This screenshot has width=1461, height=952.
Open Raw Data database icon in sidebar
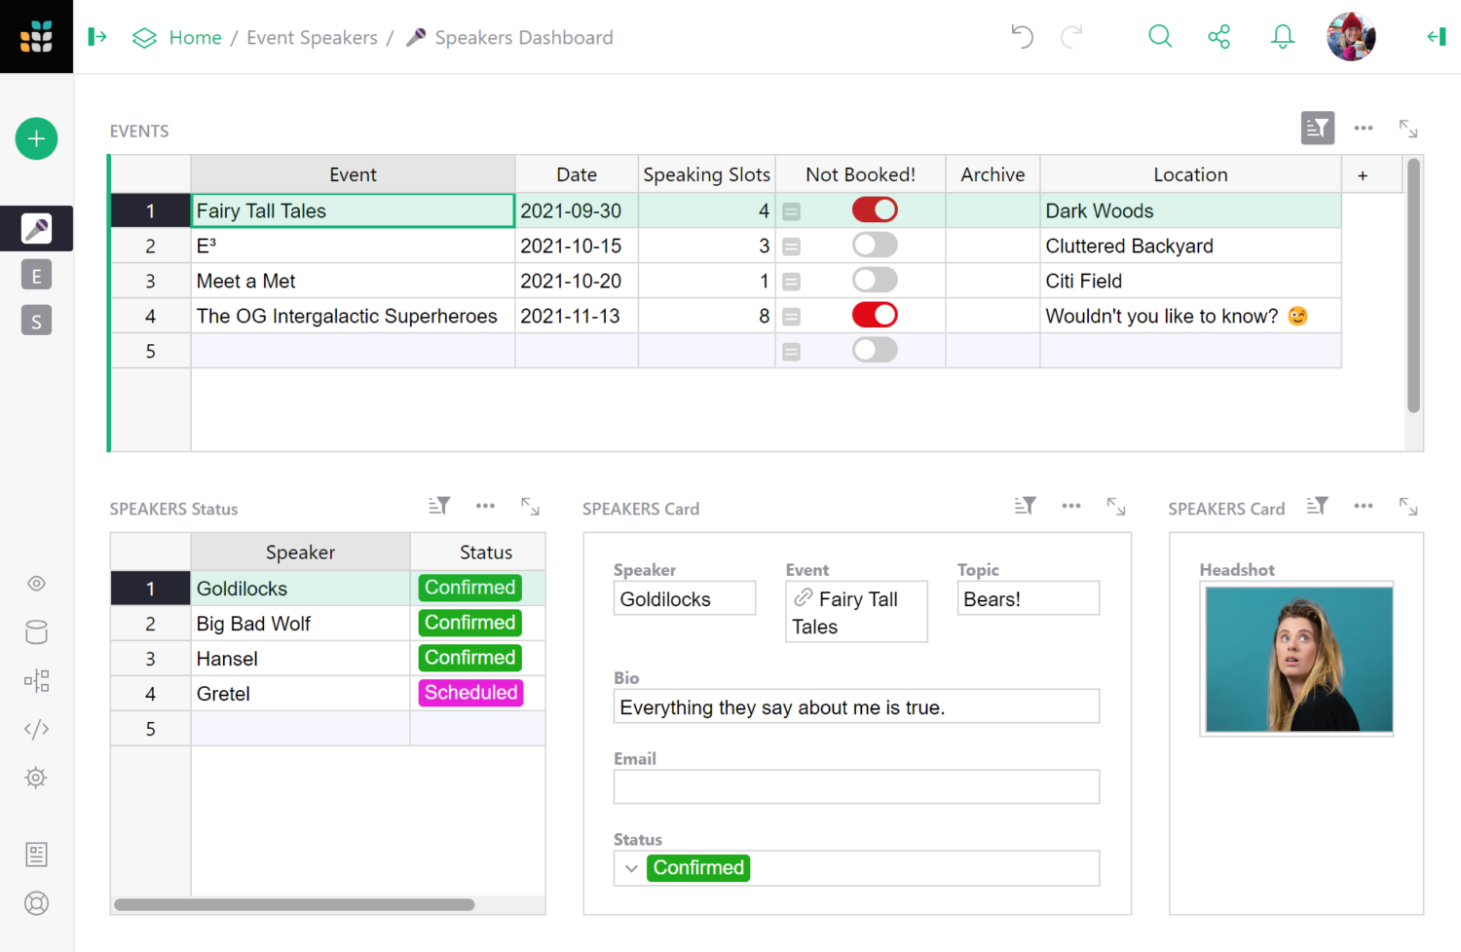[x=36, y=632]
